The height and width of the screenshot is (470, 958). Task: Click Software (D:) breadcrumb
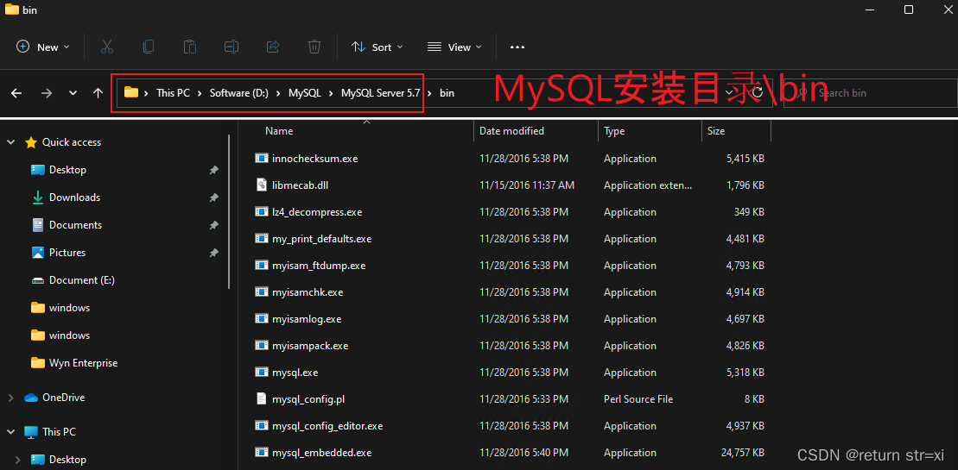239,93
